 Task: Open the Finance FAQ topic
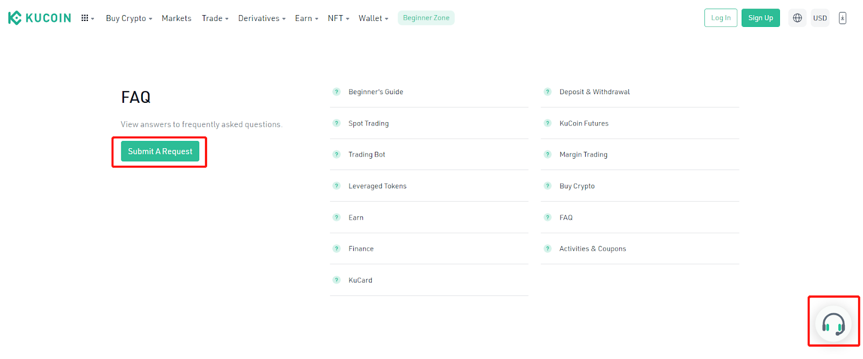[x=361, y=249]
